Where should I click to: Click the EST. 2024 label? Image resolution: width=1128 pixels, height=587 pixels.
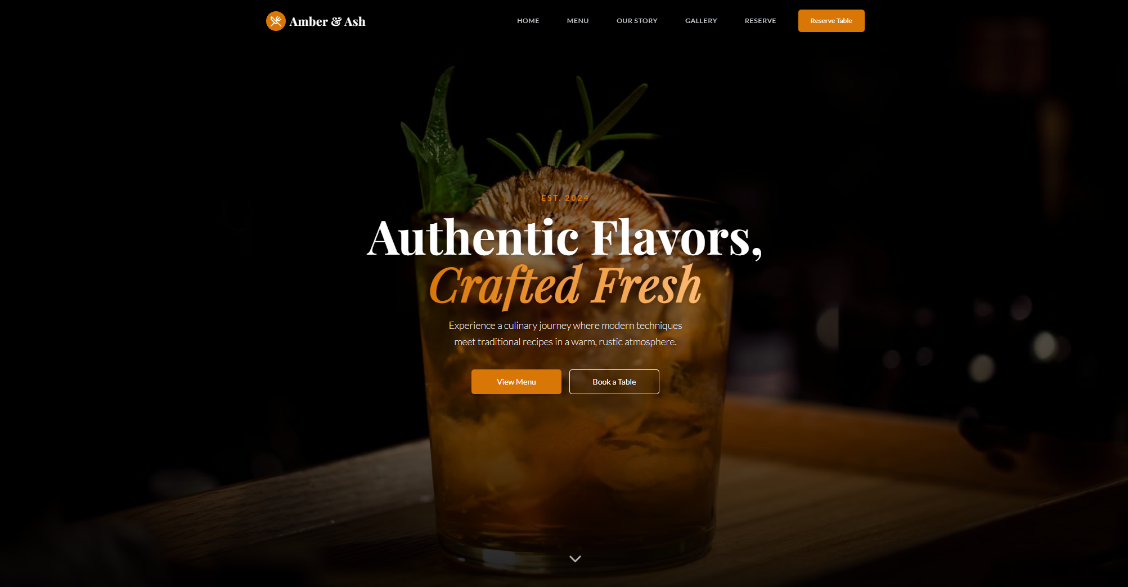click(x=565, y=198)
